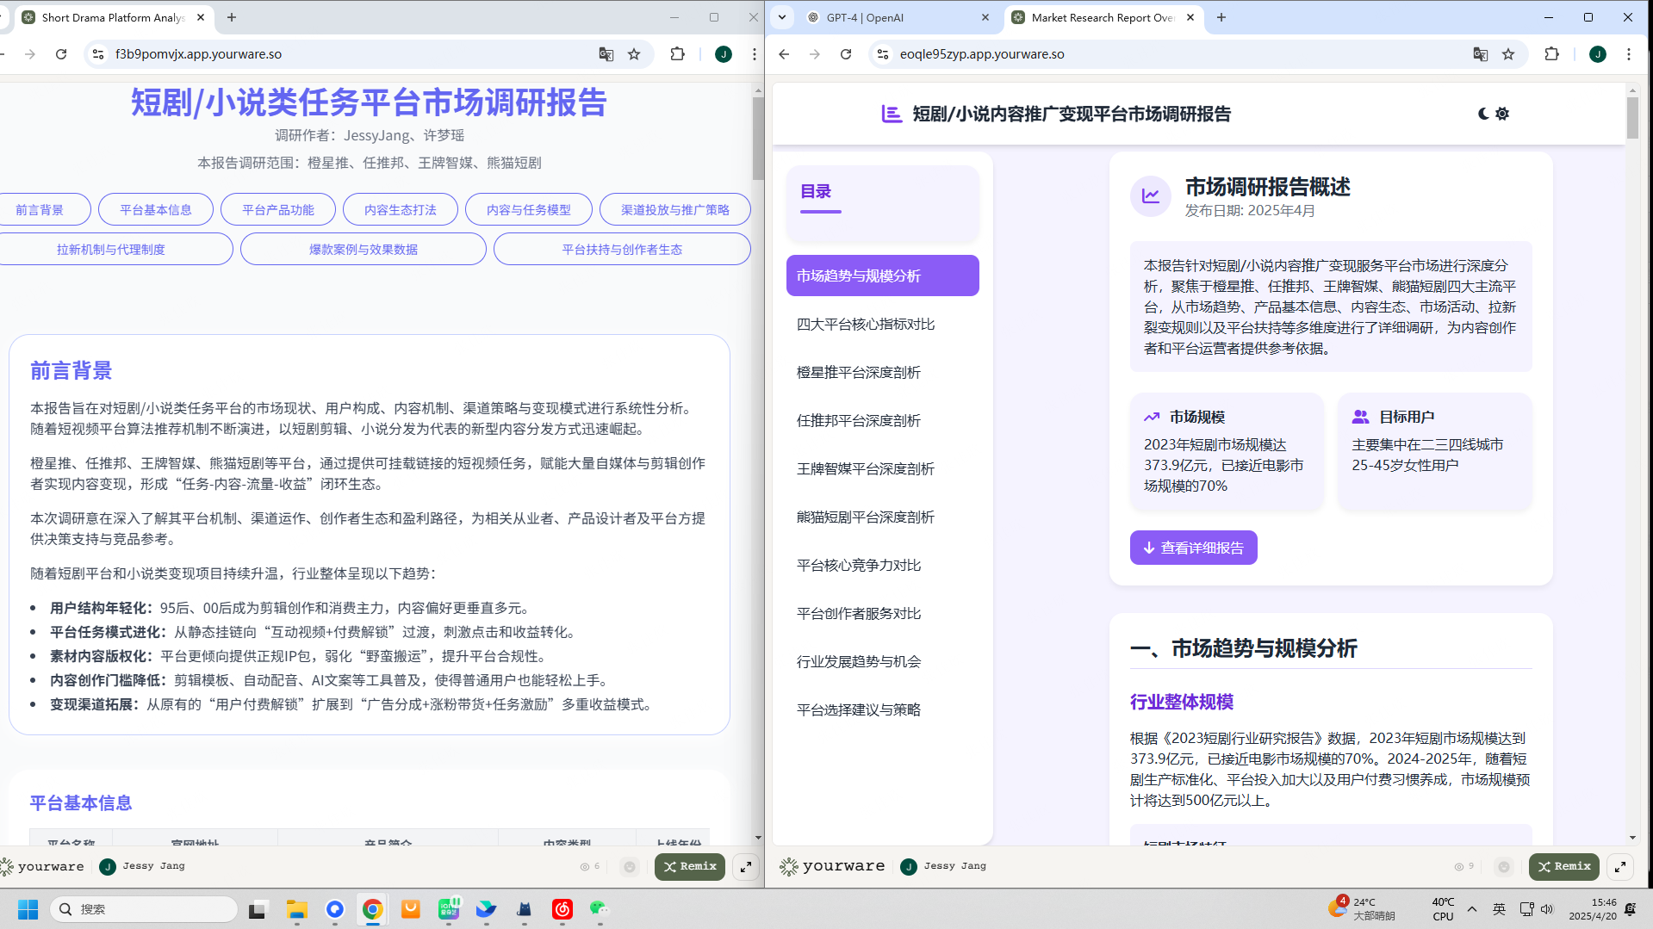The width and height of the screenshot is (1653, 929).
Task: Open Windows Start menu
Action: coord(28,909)
